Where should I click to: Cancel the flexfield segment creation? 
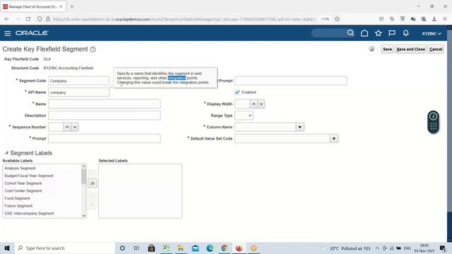[x=436, y=49]
